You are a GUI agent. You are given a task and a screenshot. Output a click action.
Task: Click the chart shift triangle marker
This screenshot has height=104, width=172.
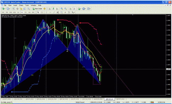(x=133, y=15)
